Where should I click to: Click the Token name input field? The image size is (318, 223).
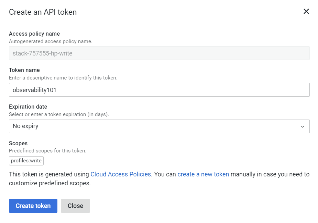pyautogui.click(x=159, y=90)
